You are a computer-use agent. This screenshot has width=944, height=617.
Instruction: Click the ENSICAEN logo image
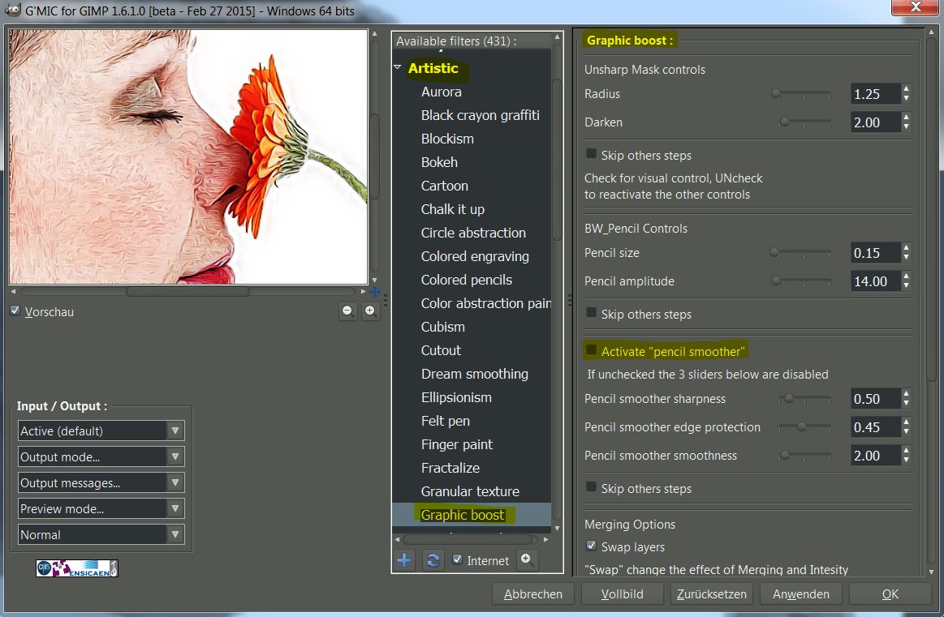tap(76, 568)
